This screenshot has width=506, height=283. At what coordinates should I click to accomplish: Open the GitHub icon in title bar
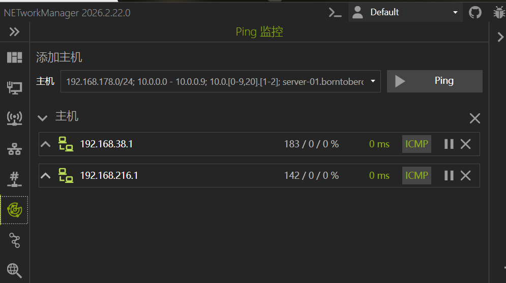click(x=475, y=12)
